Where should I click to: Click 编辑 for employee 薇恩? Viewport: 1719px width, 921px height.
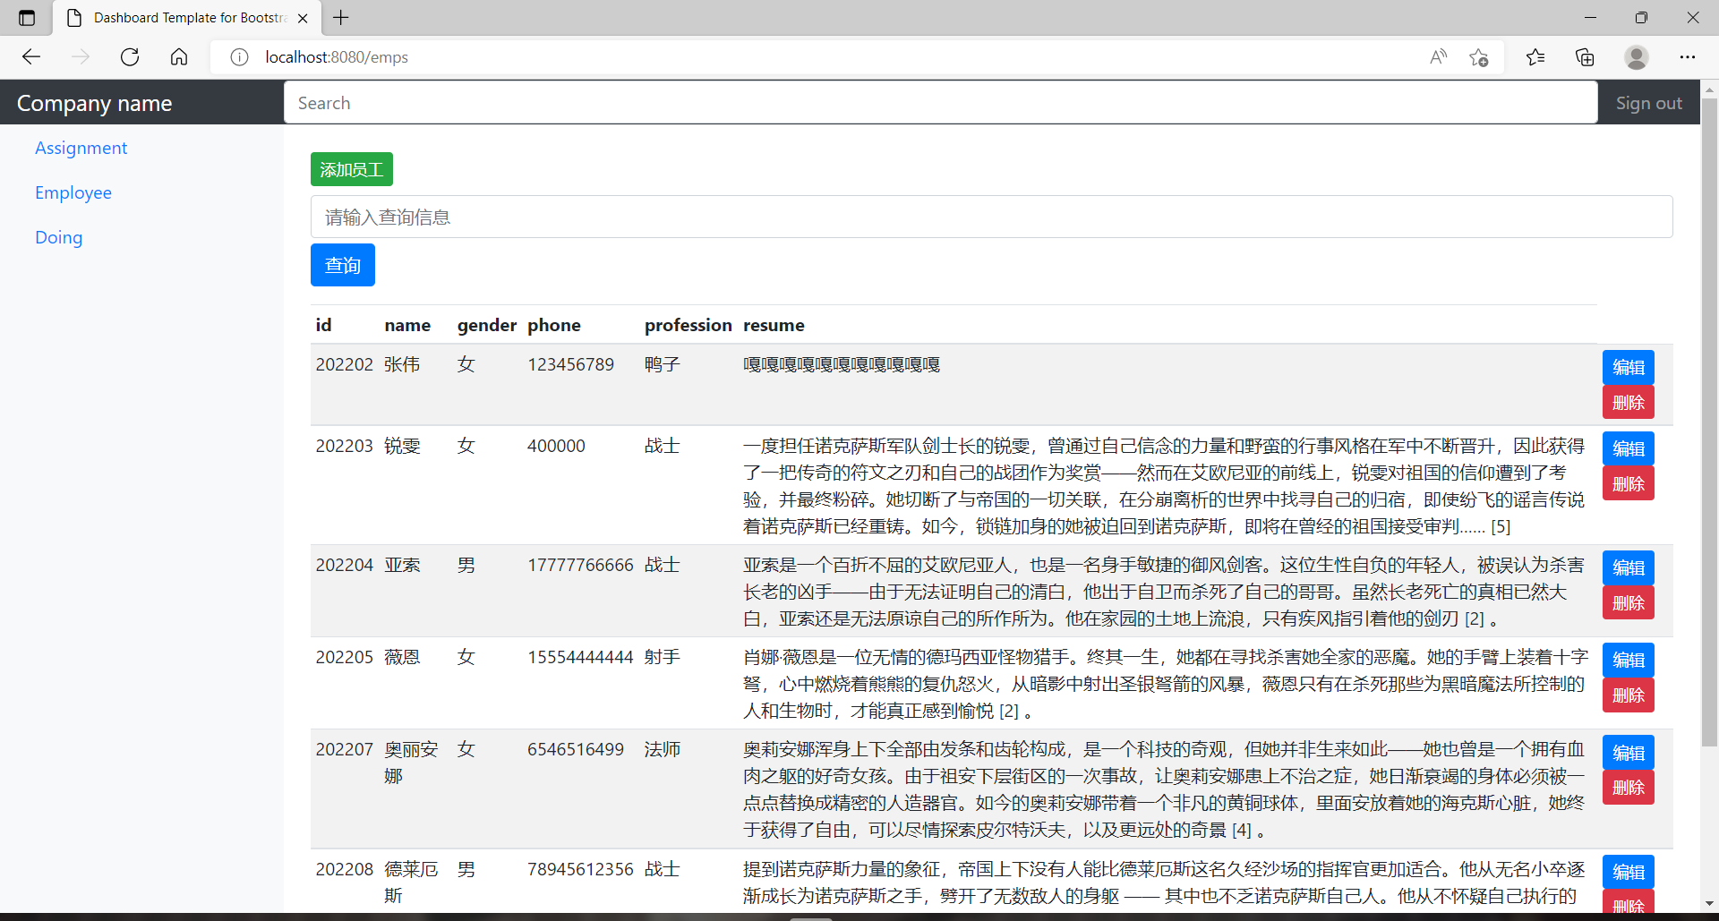point(1629,660)
